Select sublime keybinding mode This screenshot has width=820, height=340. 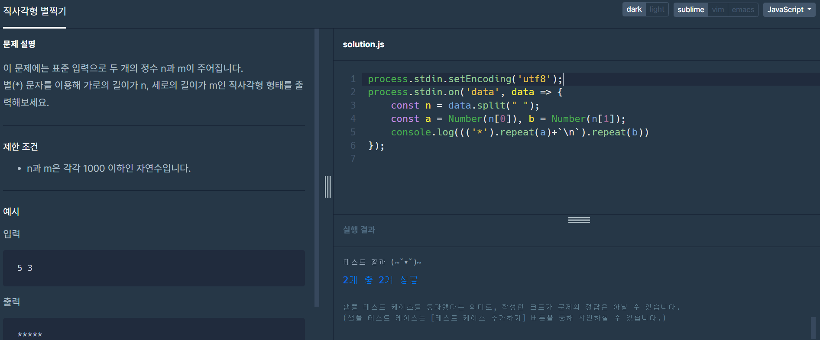pos(690,10)
